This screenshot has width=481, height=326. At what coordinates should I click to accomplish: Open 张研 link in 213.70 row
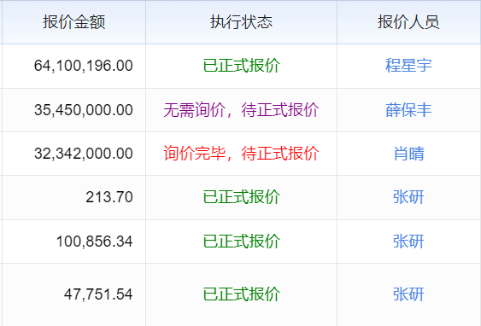[408, 197]
